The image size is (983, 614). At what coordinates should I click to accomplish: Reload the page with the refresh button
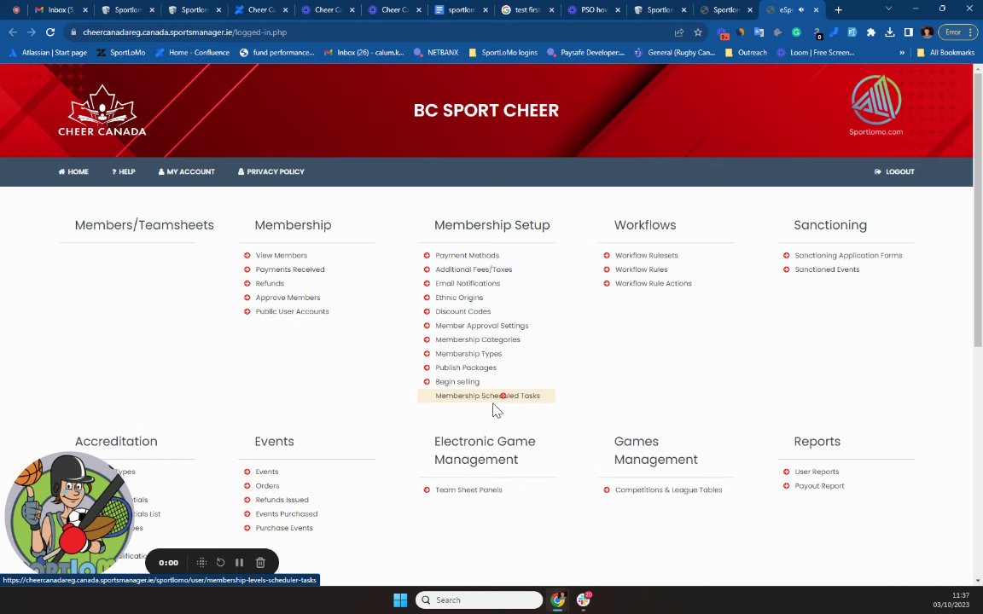point(50,32)
